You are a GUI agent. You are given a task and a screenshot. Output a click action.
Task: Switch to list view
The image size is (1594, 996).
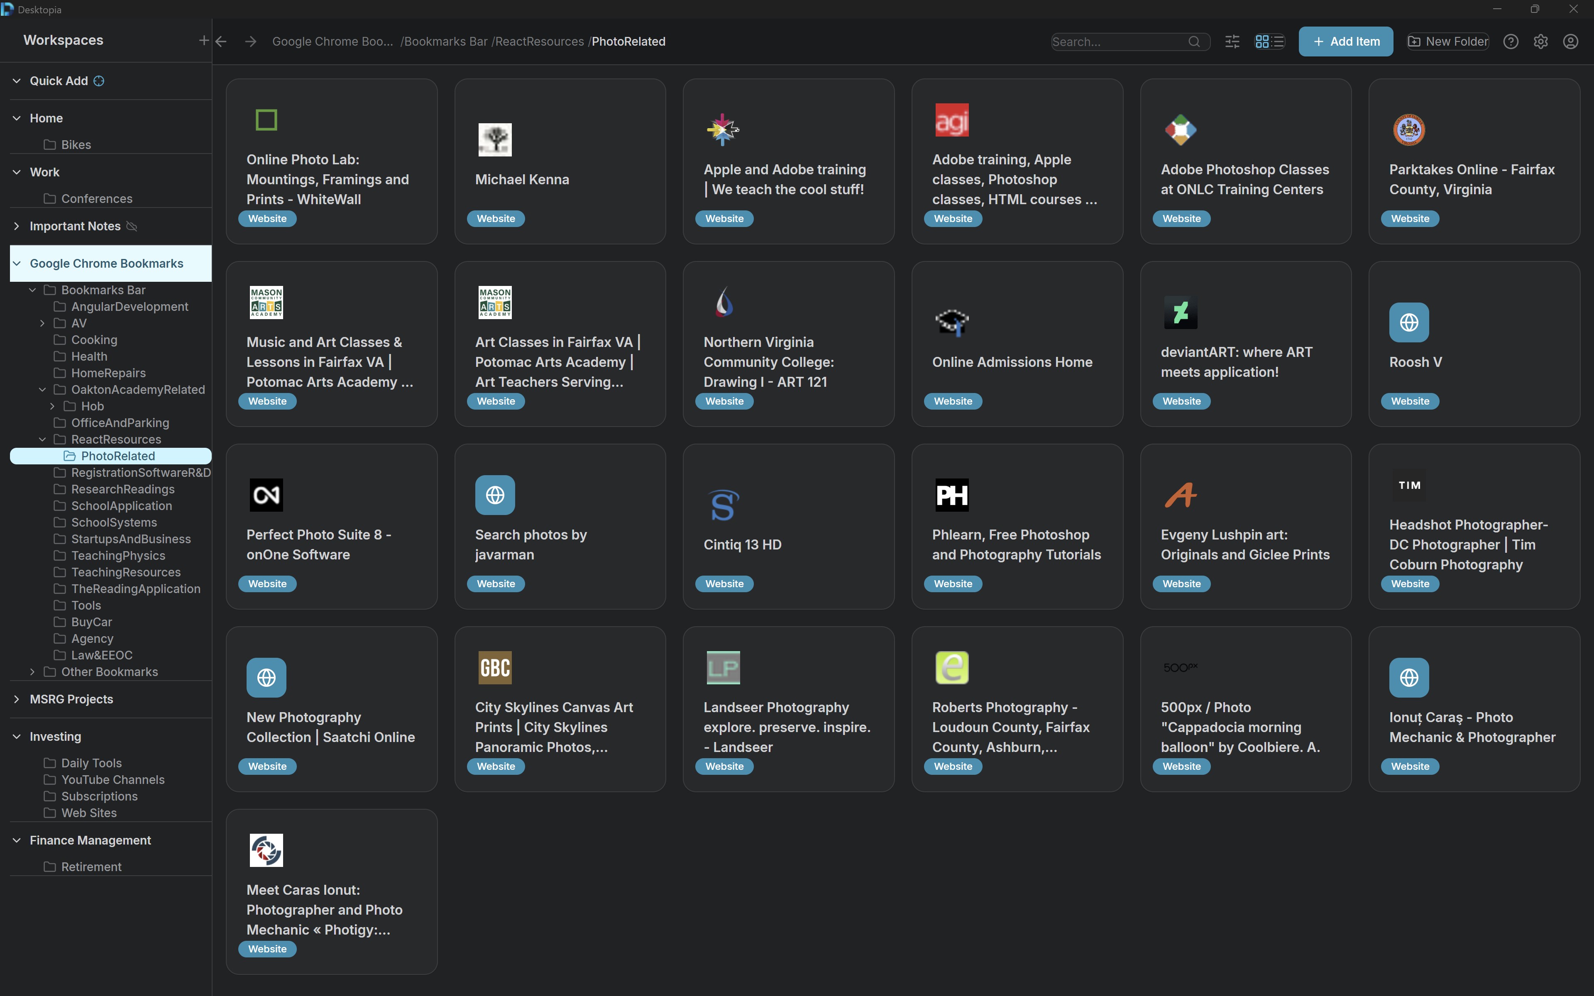(x=1279, y=41)
